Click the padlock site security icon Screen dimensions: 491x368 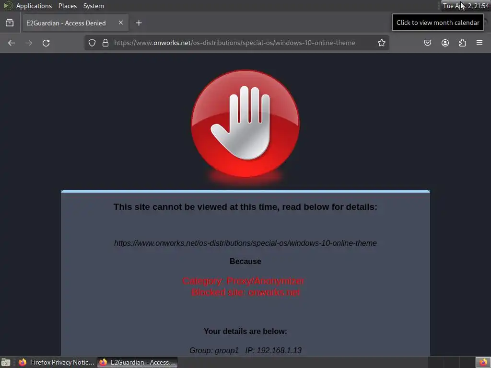[x=105, y=43]
